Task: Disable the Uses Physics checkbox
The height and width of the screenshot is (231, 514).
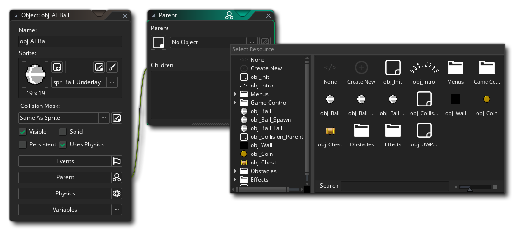Action: click(63, 144)
